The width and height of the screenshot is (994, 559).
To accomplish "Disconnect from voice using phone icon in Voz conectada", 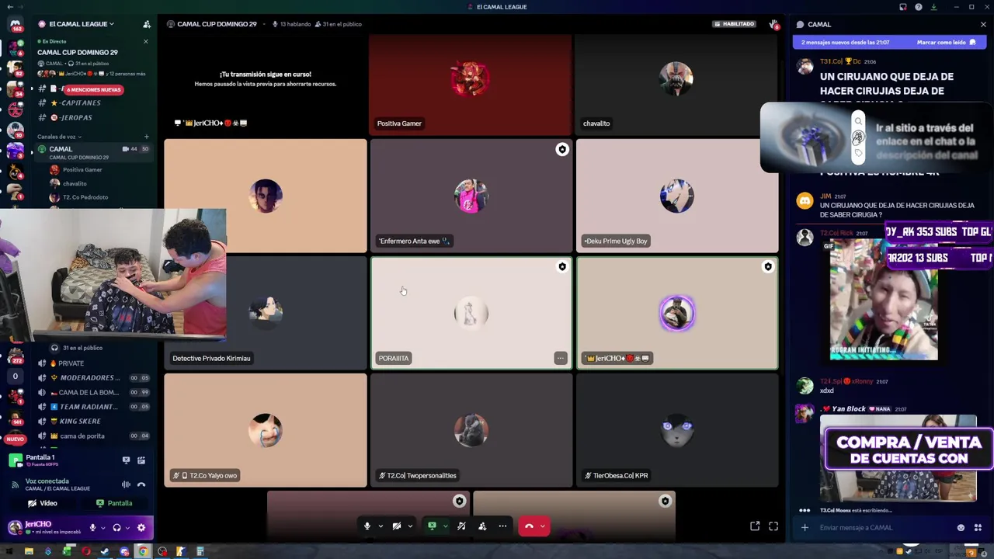I will tap(141, 484).
